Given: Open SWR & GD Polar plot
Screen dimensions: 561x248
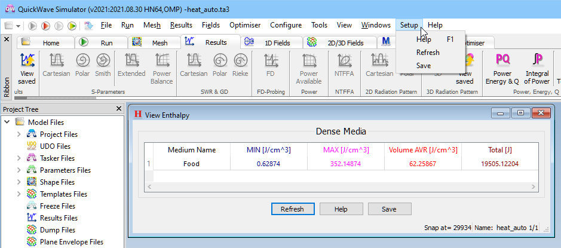Looking at the screenshot, I should pyautogui.click(x=220, y=65).
